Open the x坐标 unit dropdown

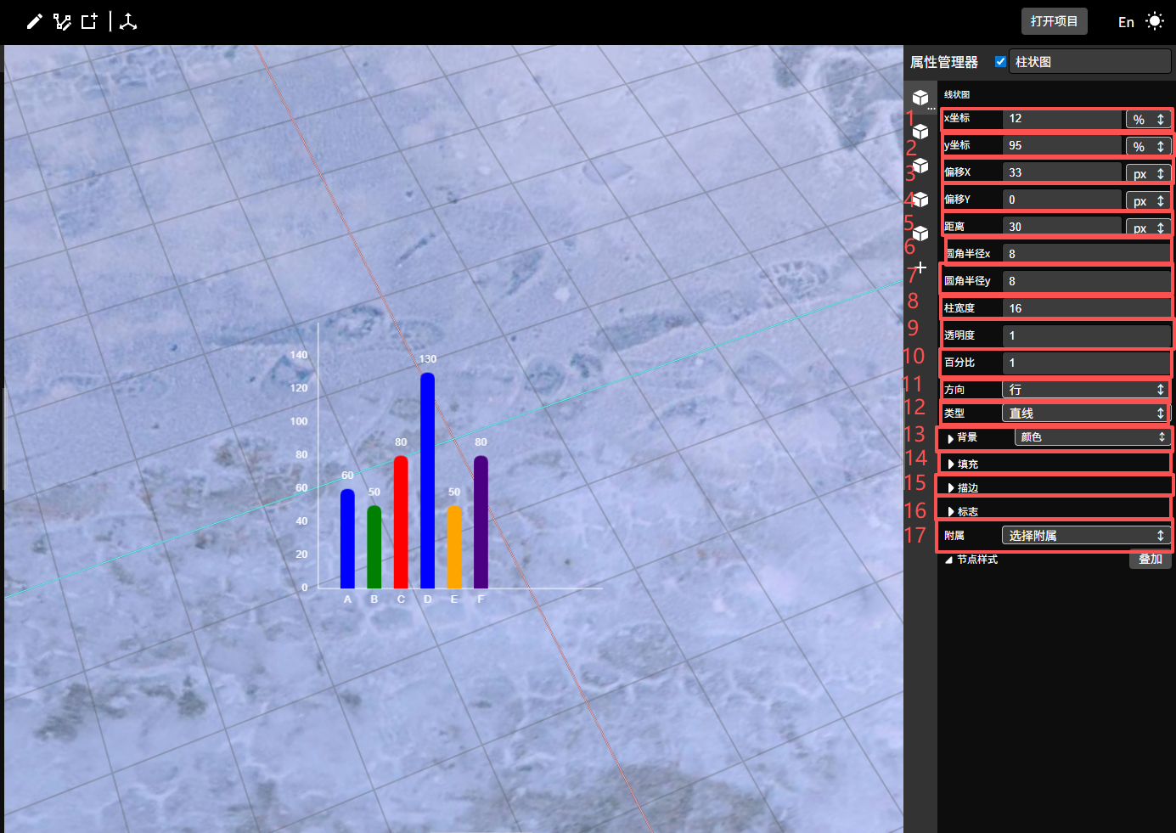[x=1149, y=120]
